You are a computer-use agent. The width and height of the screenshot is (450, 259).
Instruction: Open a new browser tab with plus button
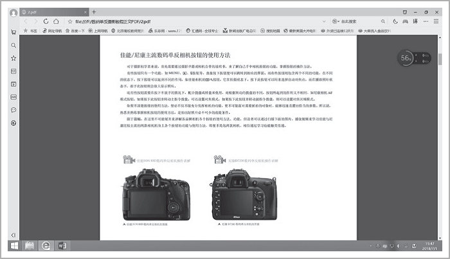point(94,12)
